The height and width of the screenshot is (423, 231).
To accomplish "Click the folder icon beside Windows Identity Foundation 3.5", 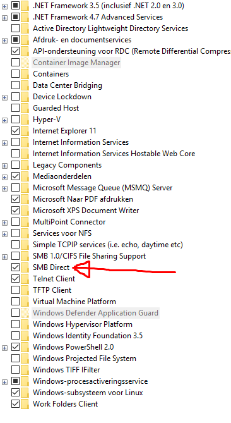I will pos(25,336).
